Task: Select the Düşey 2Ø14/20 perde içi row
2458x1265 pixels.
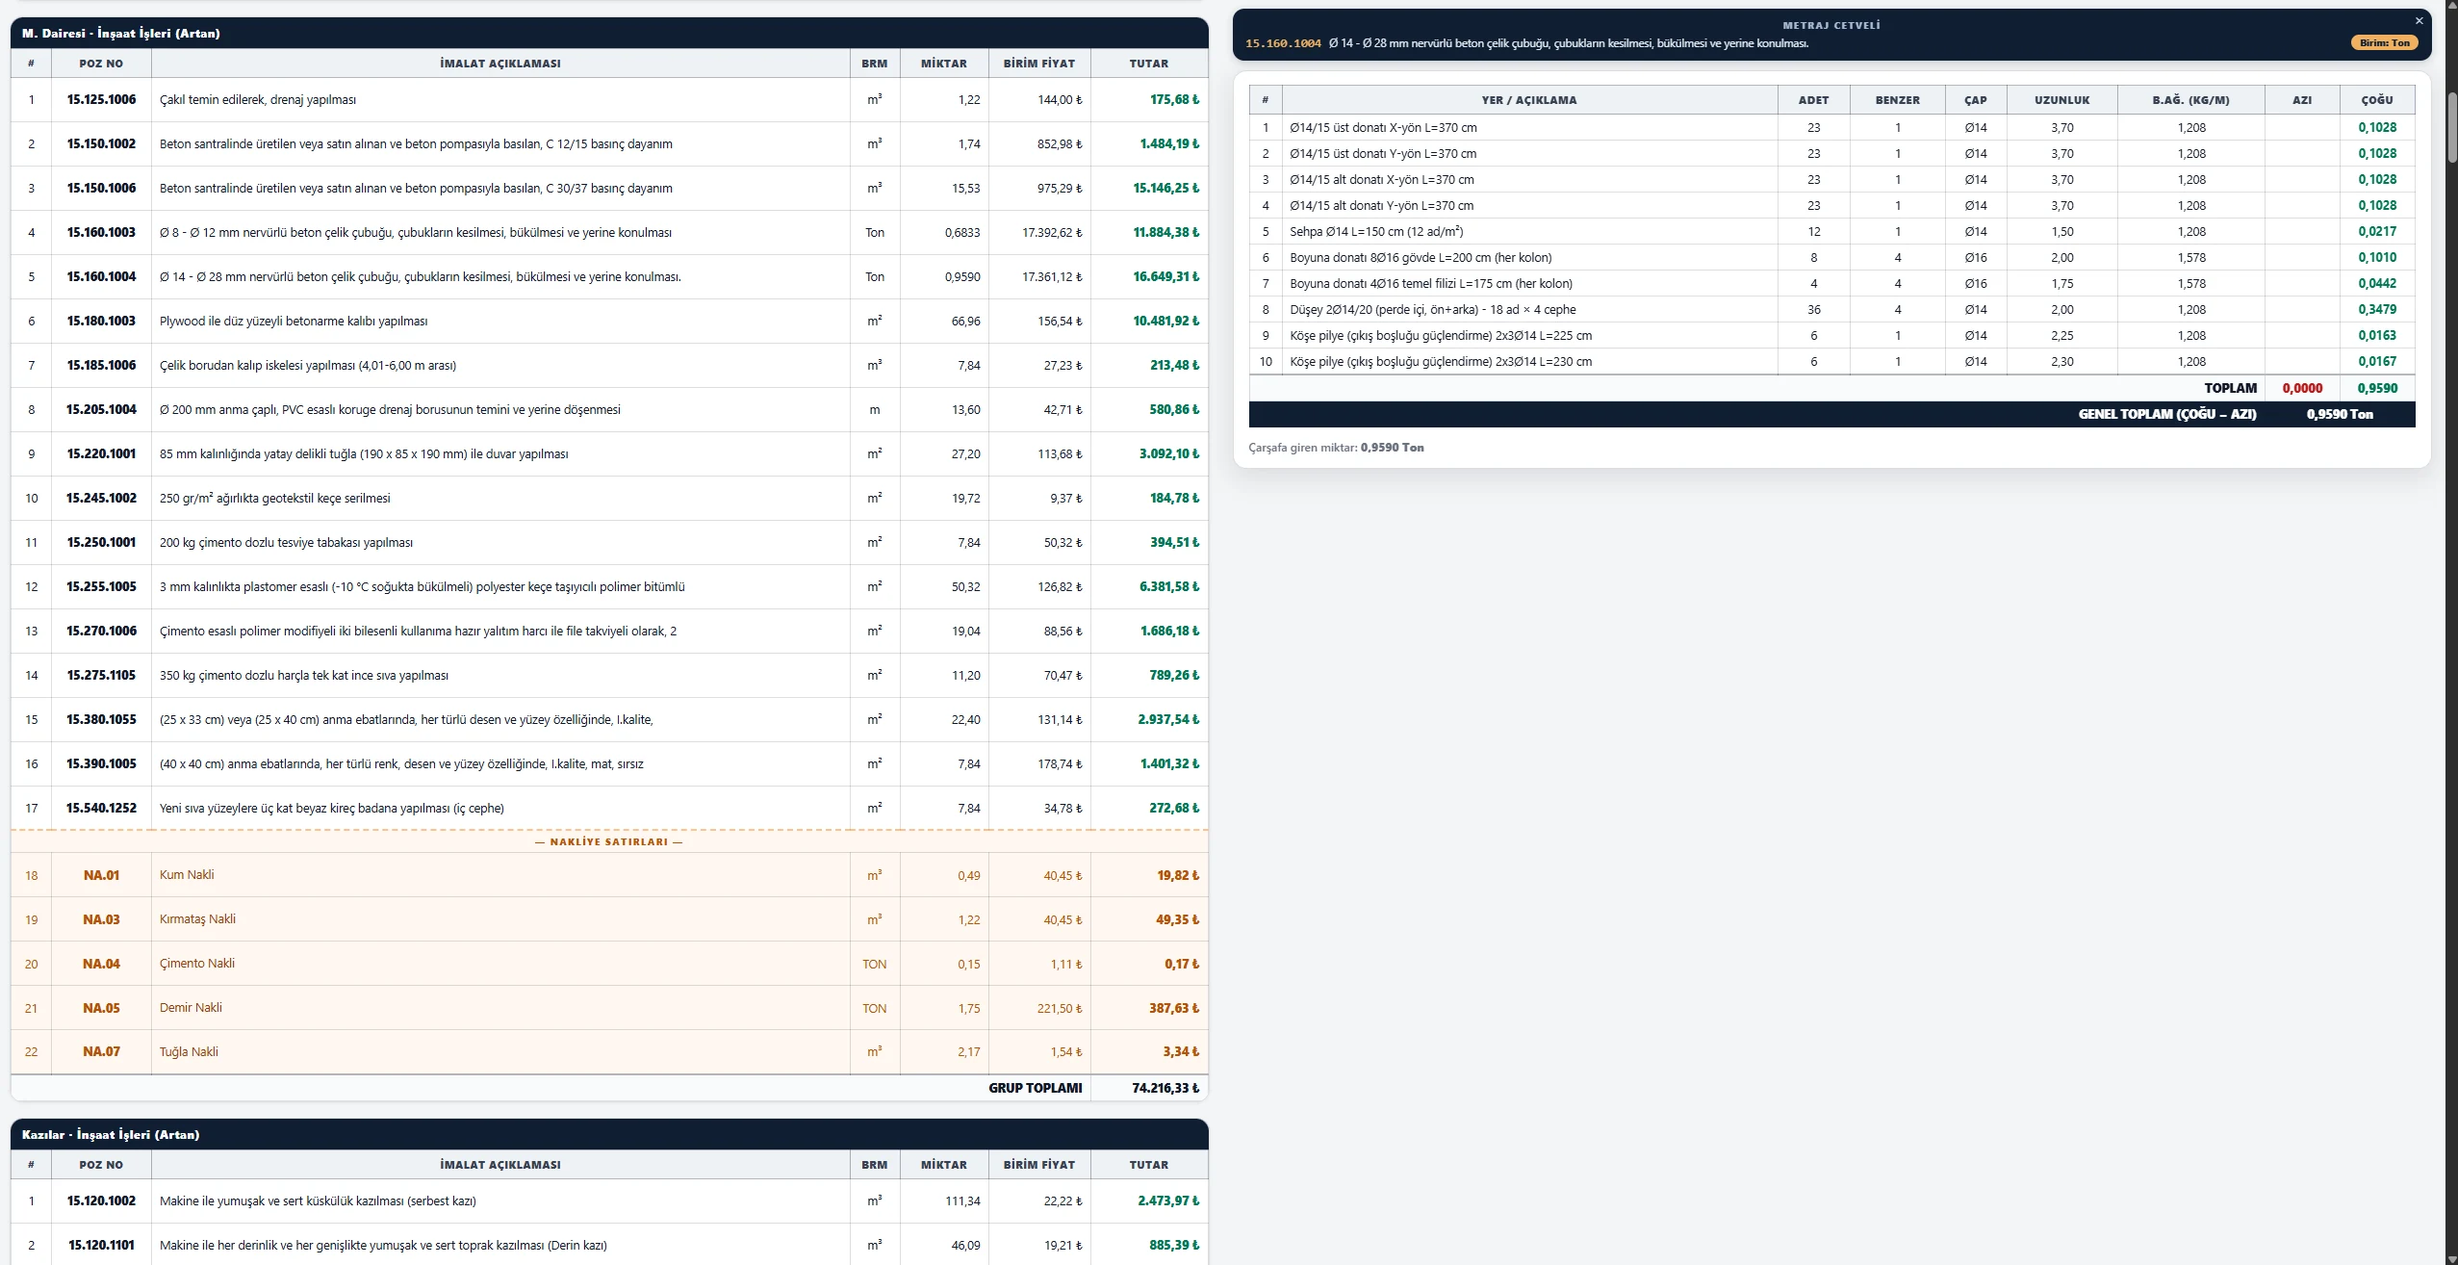Action: click(x=1831, y=310)
